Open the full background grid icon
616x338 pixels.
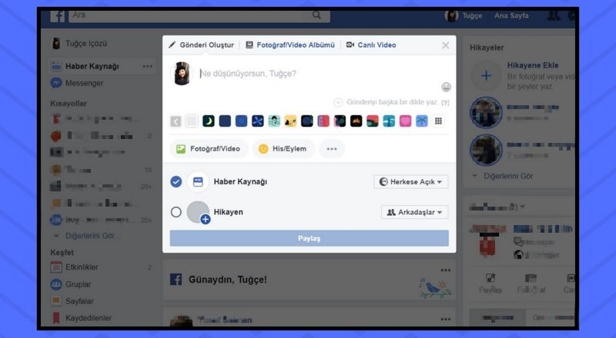pyautogui.click(x=438, y=121)
